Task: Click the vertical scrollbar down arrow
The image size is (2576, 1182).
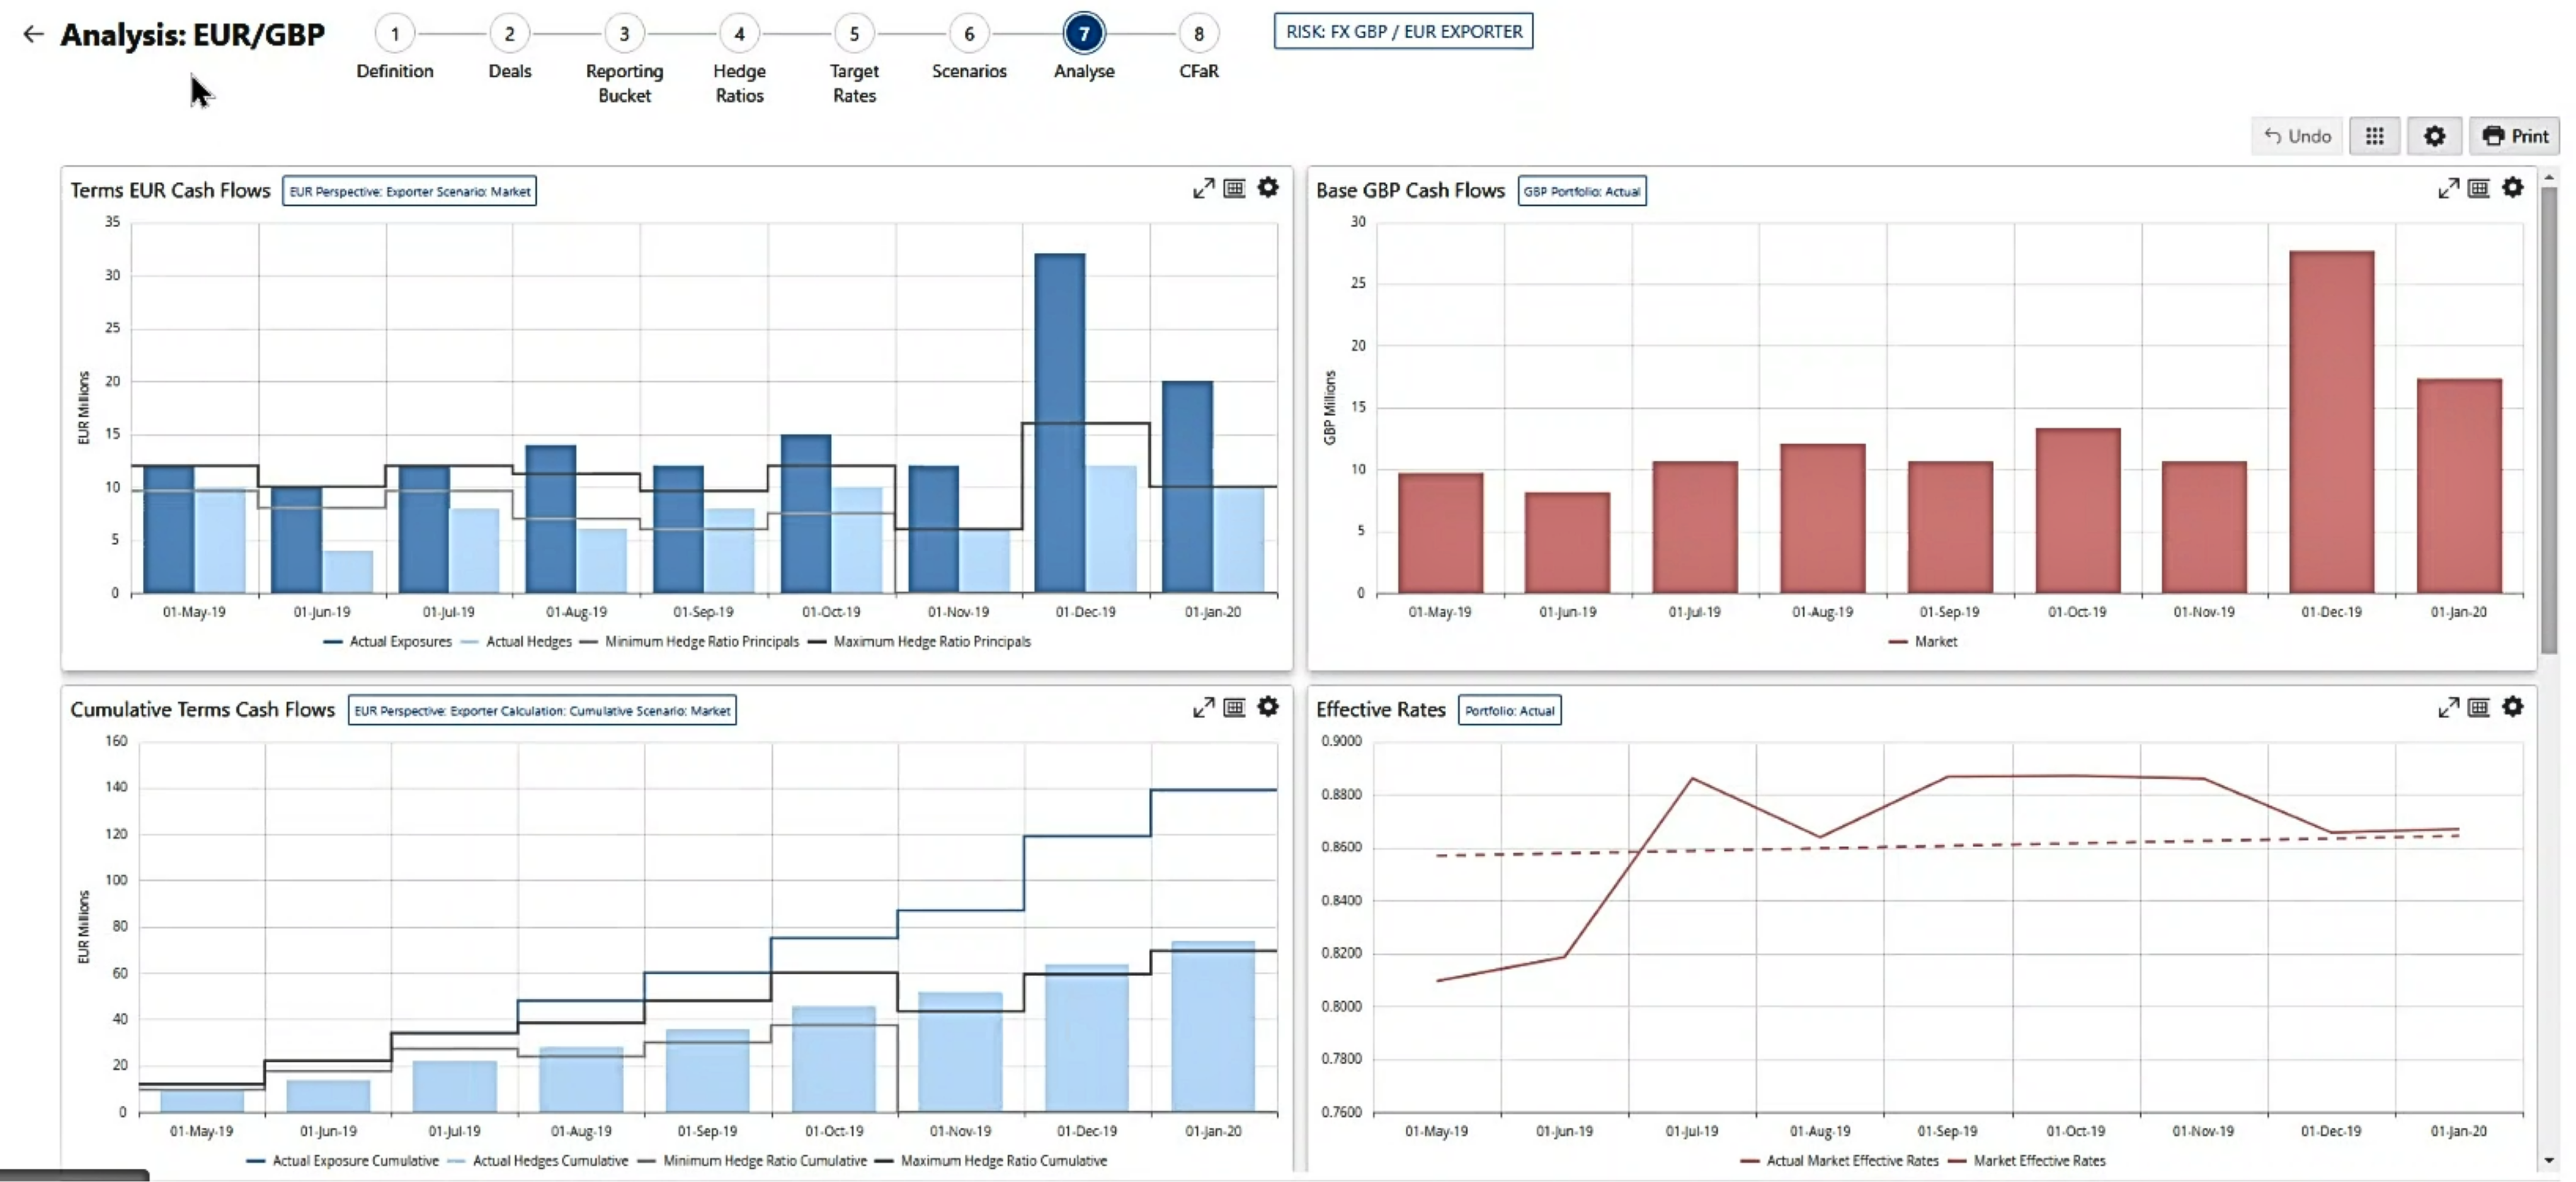Action: pyautogui.click(x=2548, y=1160)
